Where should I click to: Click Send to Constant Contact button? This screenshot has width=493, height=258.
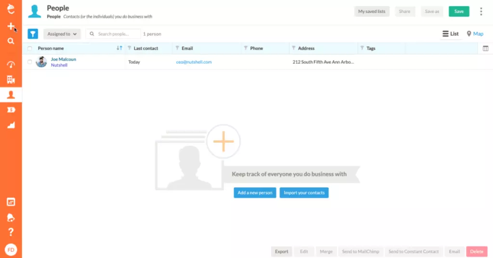point(414,251)
